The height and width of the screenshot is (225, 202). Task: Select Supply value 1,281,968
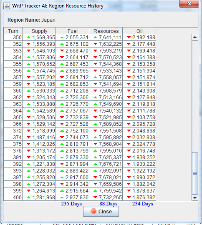(39, 197)
